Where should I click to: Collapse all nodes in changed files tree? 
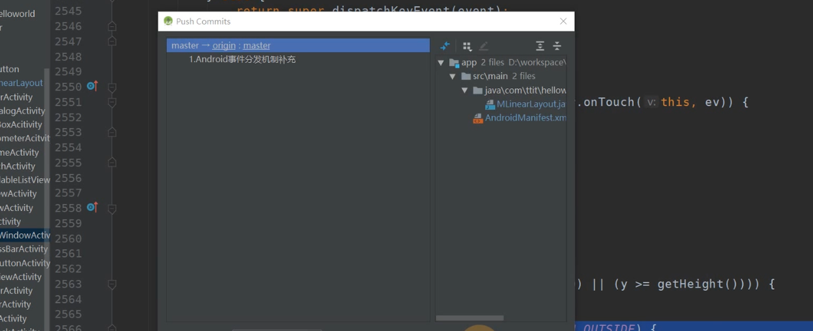[x=557, y=46]
